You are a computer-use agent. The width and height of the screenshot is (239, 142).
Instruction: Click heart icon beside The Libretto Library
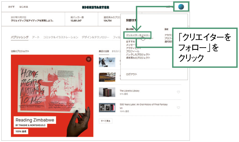click(x=178, y=92)
